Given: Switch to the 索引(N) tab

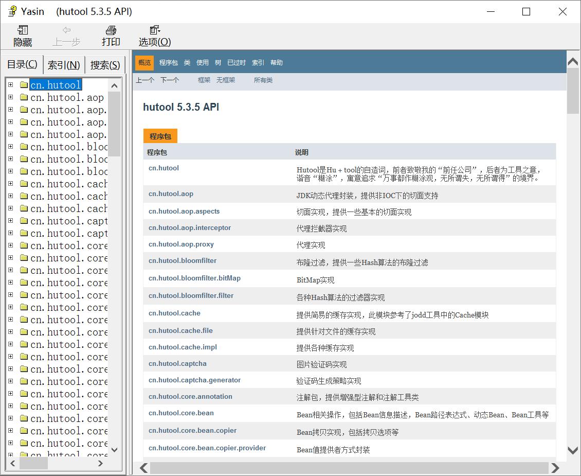Looking at the screenshot, I should (x=64, y=65).
